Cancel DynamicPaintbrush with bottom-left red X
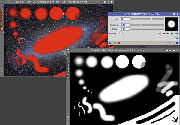Screen dimensions: 180x125 [119, 43]
